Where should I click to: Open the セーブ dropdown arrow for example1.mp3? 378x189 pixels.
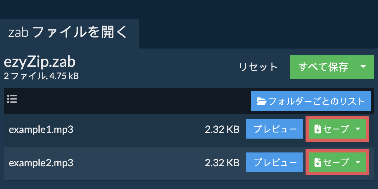[358, 129]
